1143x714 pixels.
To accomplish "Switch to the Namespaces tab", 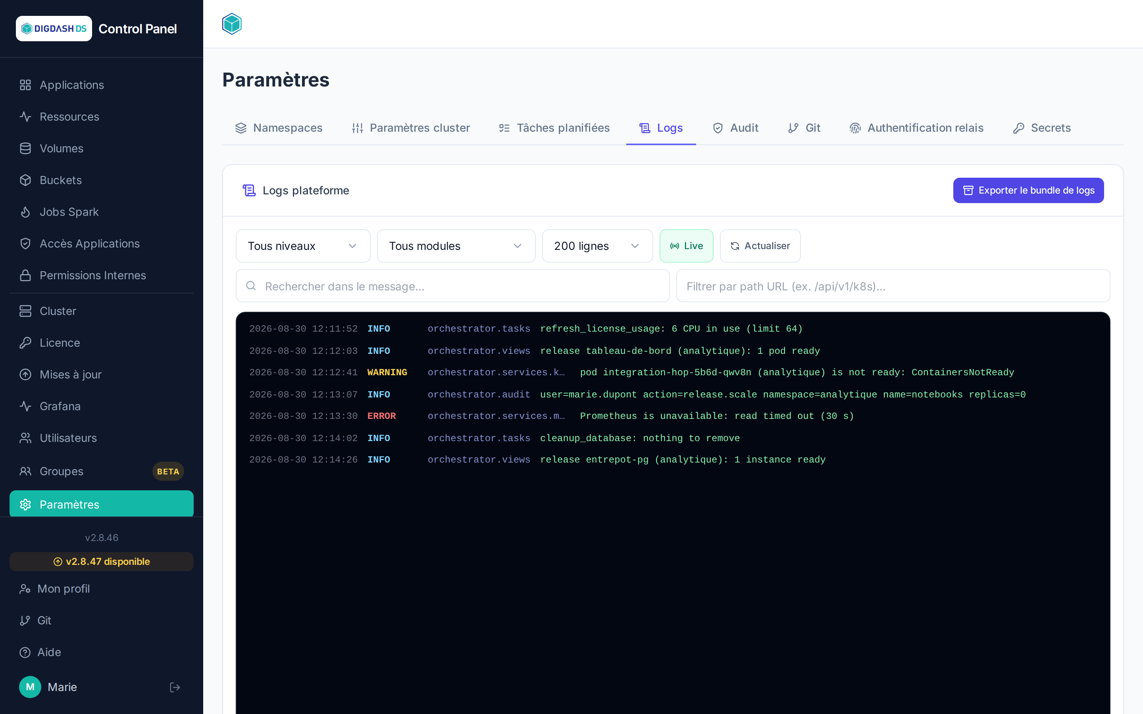I will (279, 128).
